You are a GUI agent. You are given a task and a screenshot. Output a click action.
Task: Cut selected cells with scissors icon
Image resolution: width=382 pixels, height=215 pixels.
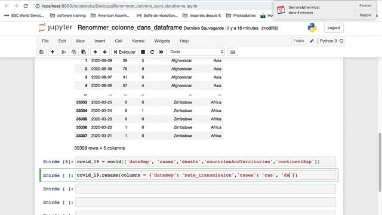coord(64,52)
